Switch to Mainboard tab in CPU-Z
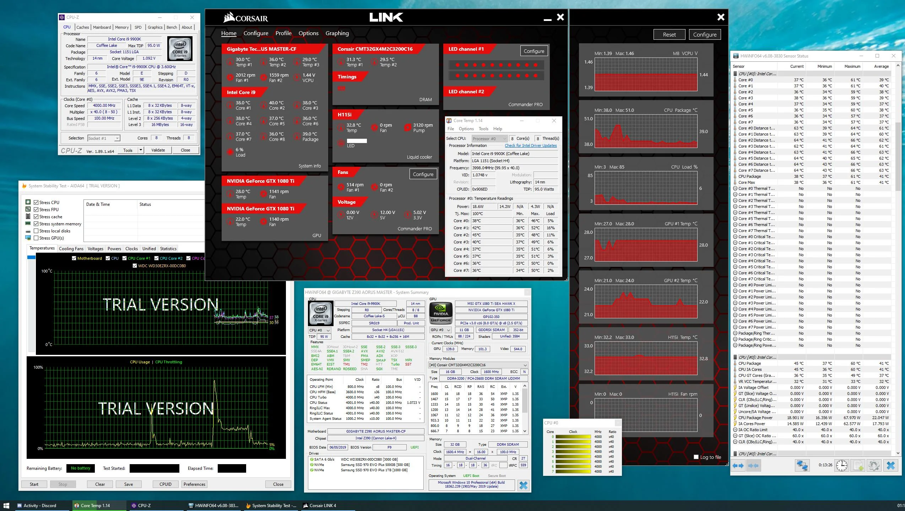The width and height of the screenshot is (905, 511). point(102,27)
